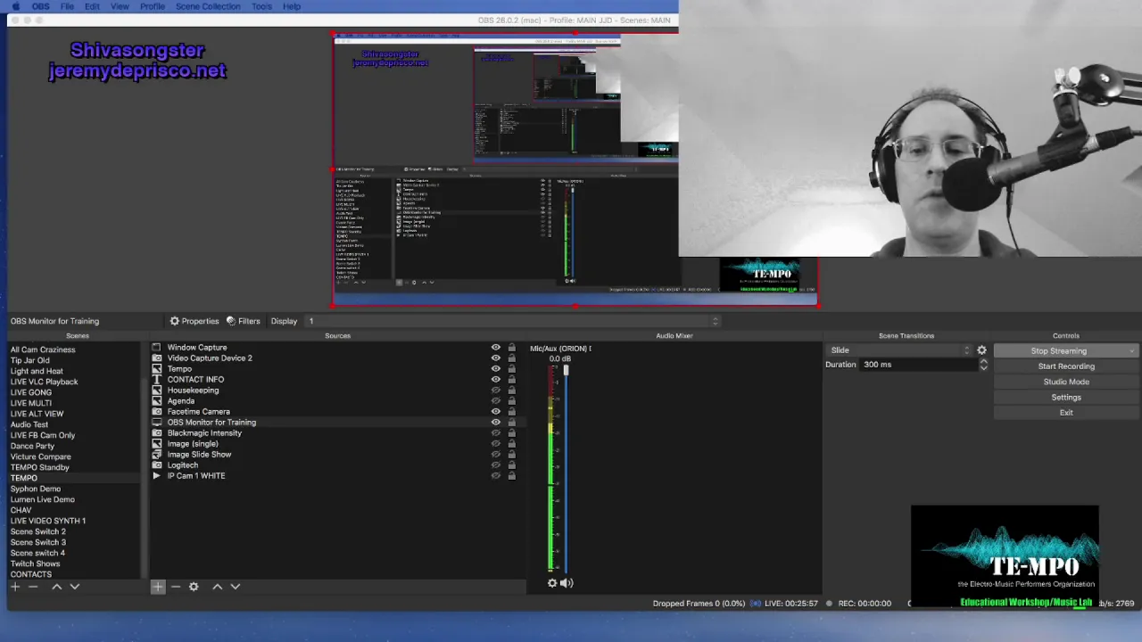Hide the Facetime Camera source
Screen dimensions: 1142x642
pos(496,412)
